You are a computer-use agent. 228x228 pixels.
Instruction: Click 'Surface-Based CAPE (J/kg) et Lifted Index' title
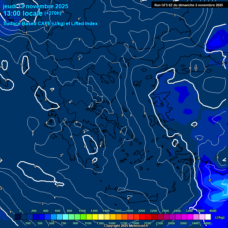click(50, 23)
